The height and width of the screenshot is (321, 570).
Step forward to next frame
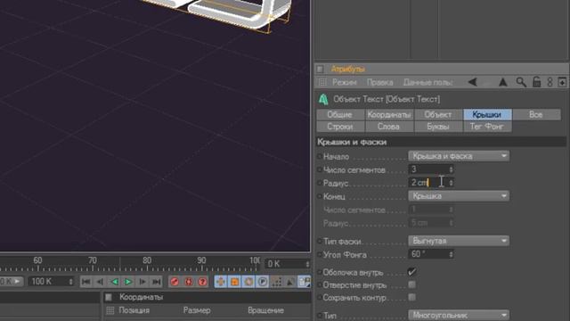pyautogui.click(x=142, y=282)
